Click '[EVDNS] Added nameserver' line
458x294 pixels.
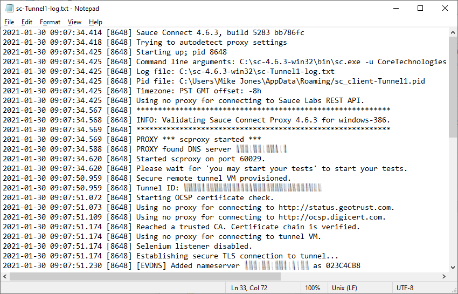(x=182, y=265)
